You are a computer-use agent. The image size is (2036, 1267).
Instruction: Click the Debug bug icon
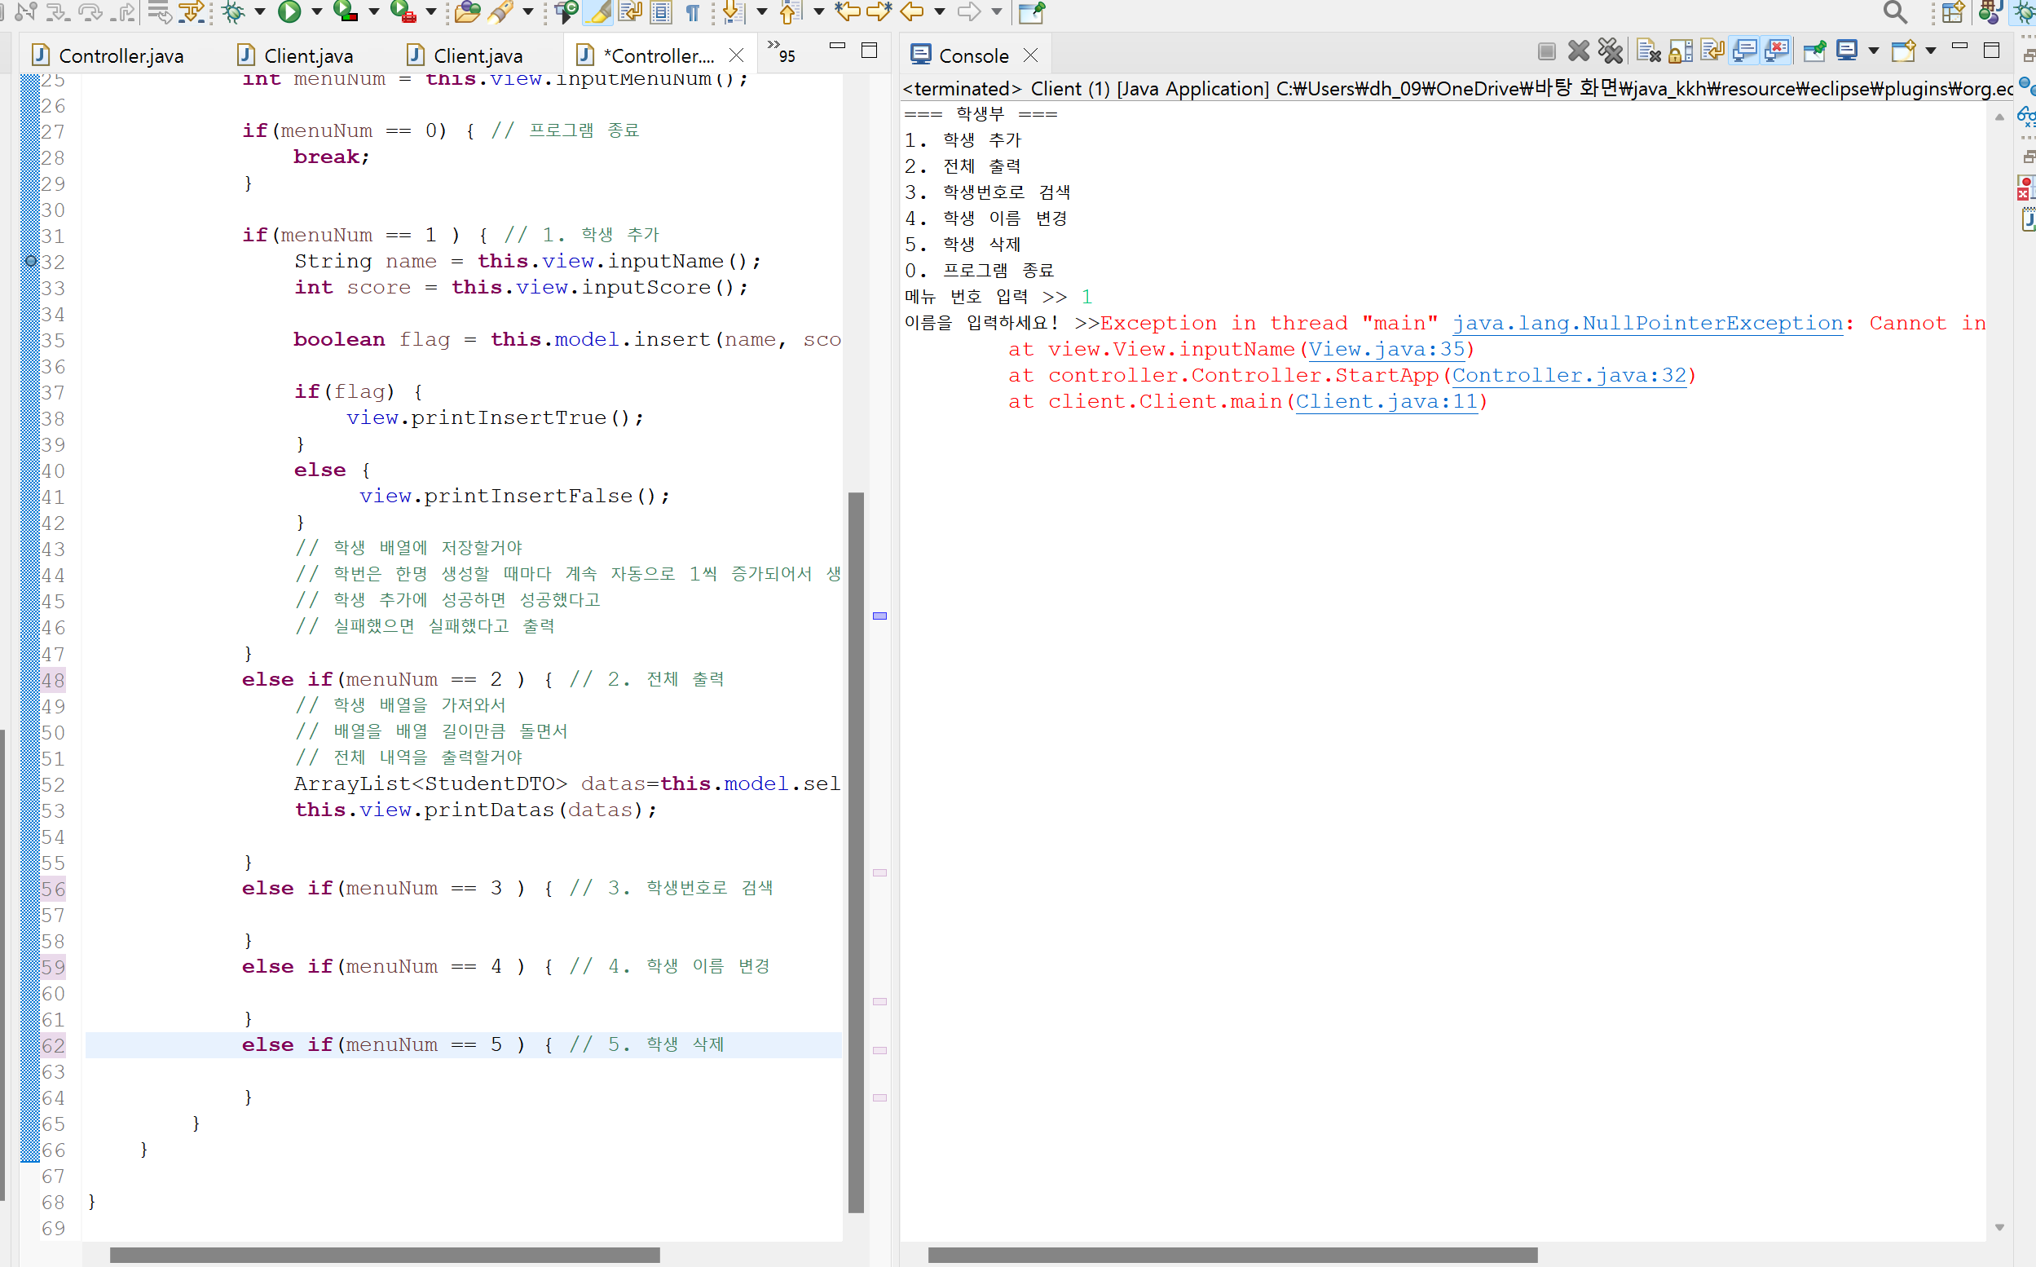click(x=234, y=11)
